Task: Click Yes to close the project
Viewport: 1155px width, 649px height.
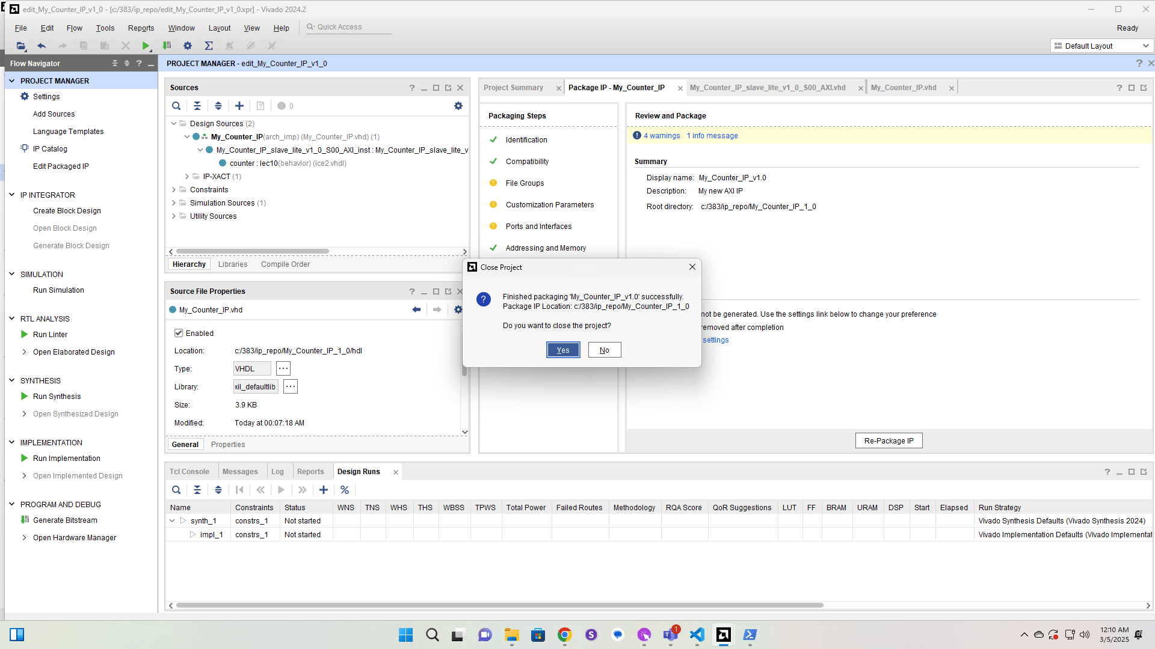Action: click(563, 350)
